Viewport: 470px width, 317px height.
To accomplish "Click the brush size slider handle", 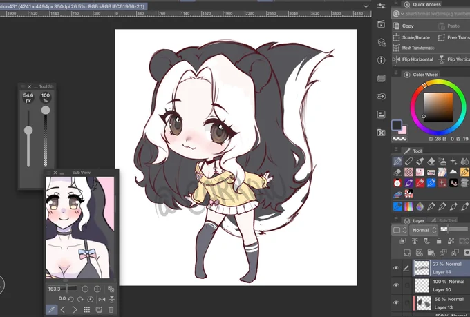I will point(28,131).
